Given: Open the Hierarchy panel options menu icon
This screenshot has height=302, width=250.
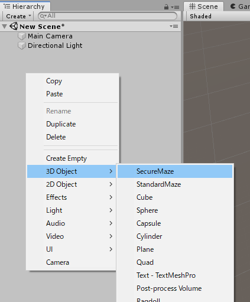Looking at the screenshot, I should pos(175,7).
